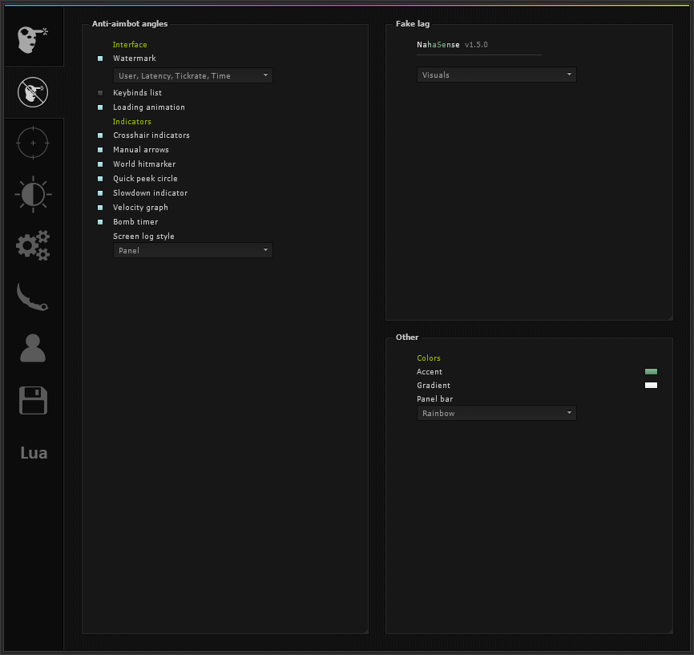Viewport: 694px width, 655px height.
Task: Click the Velocity graph label
Action: pos(140,208)
